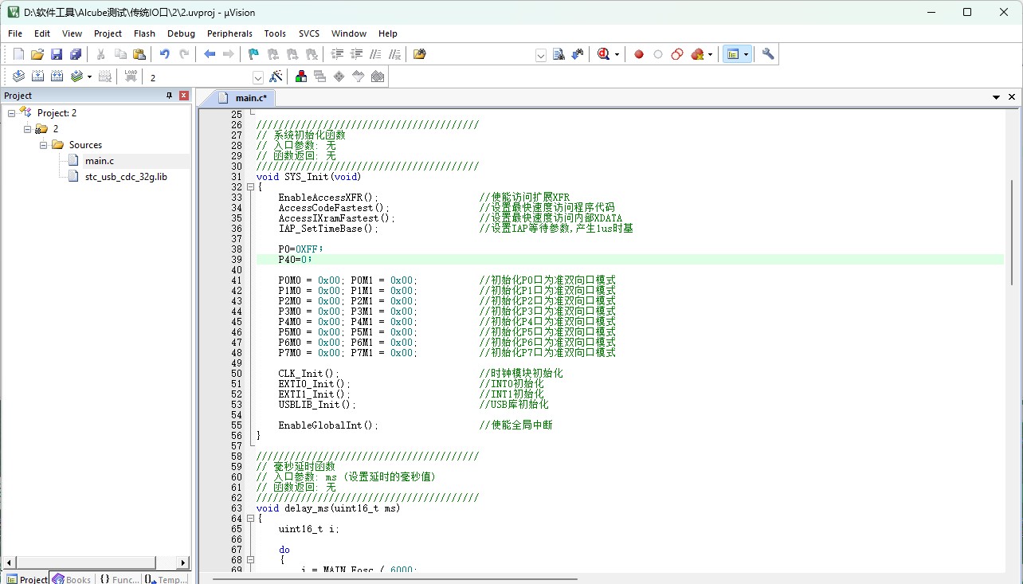Switch to the Functions panel tab
This screenshot has width=1023, height=584.
119,579
